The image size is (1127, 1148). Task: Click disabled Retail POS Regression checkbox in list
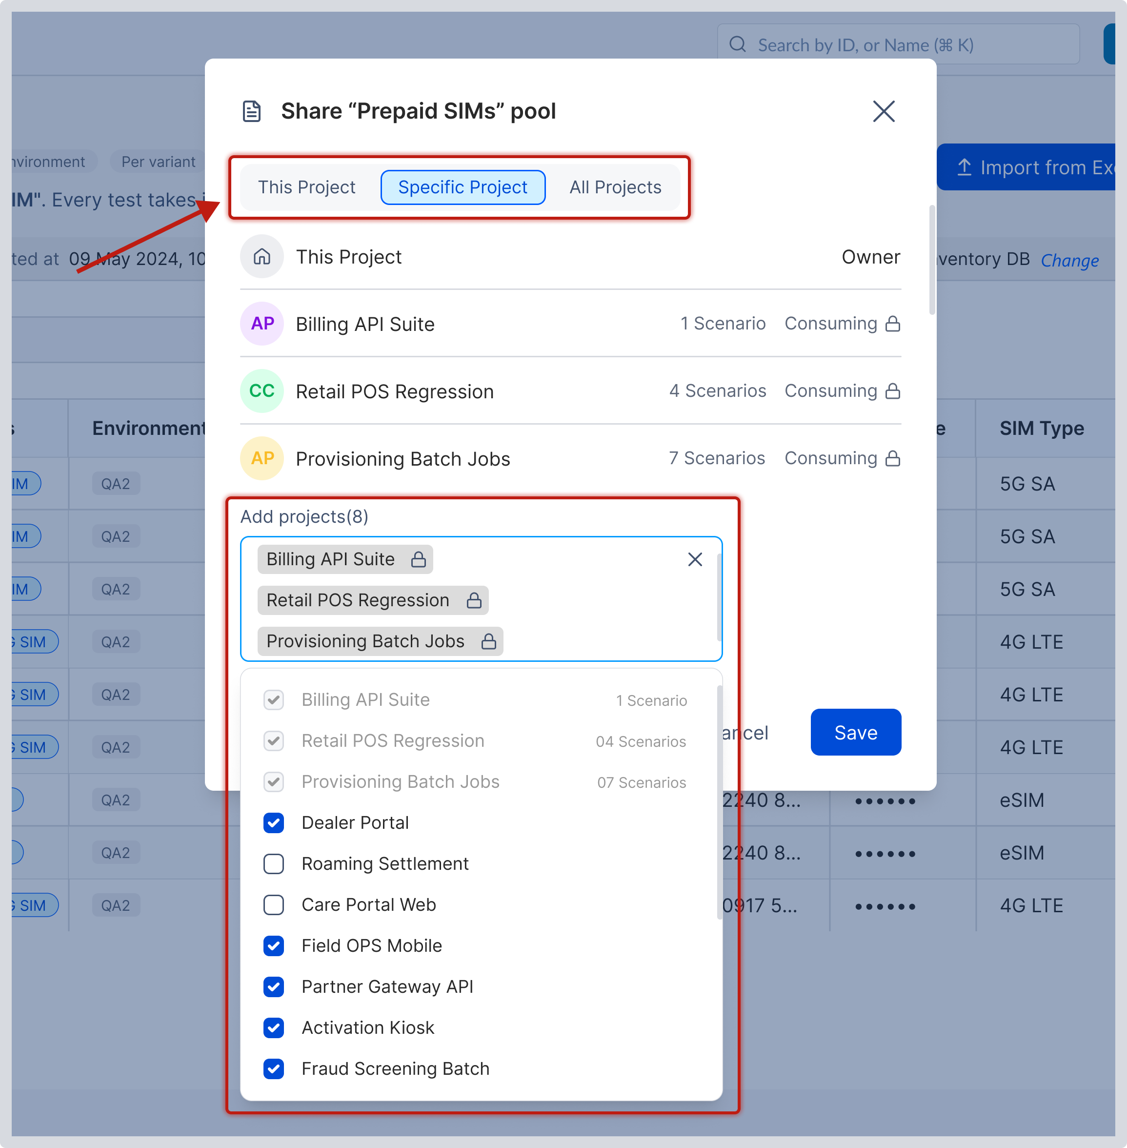tap(274, 740)
